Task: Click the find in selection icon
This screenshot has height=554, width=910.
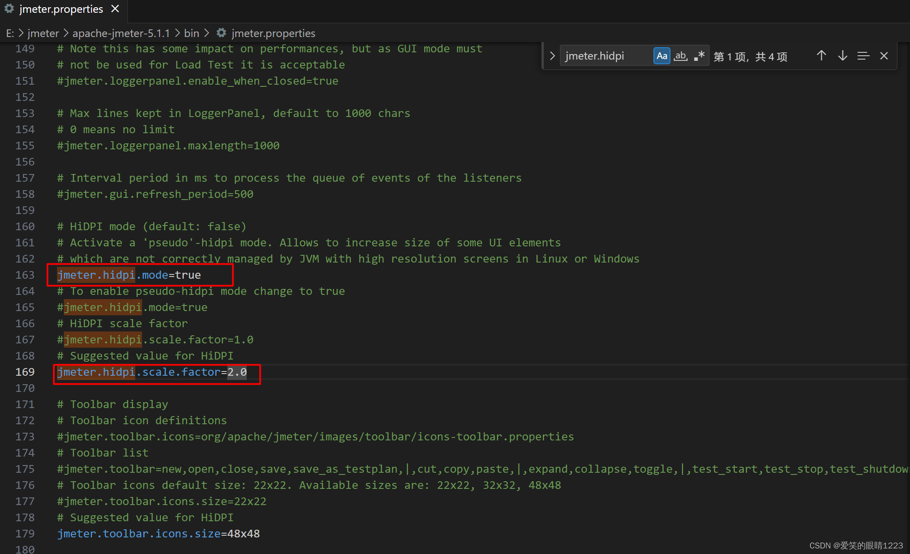Action: coord(863,56)
